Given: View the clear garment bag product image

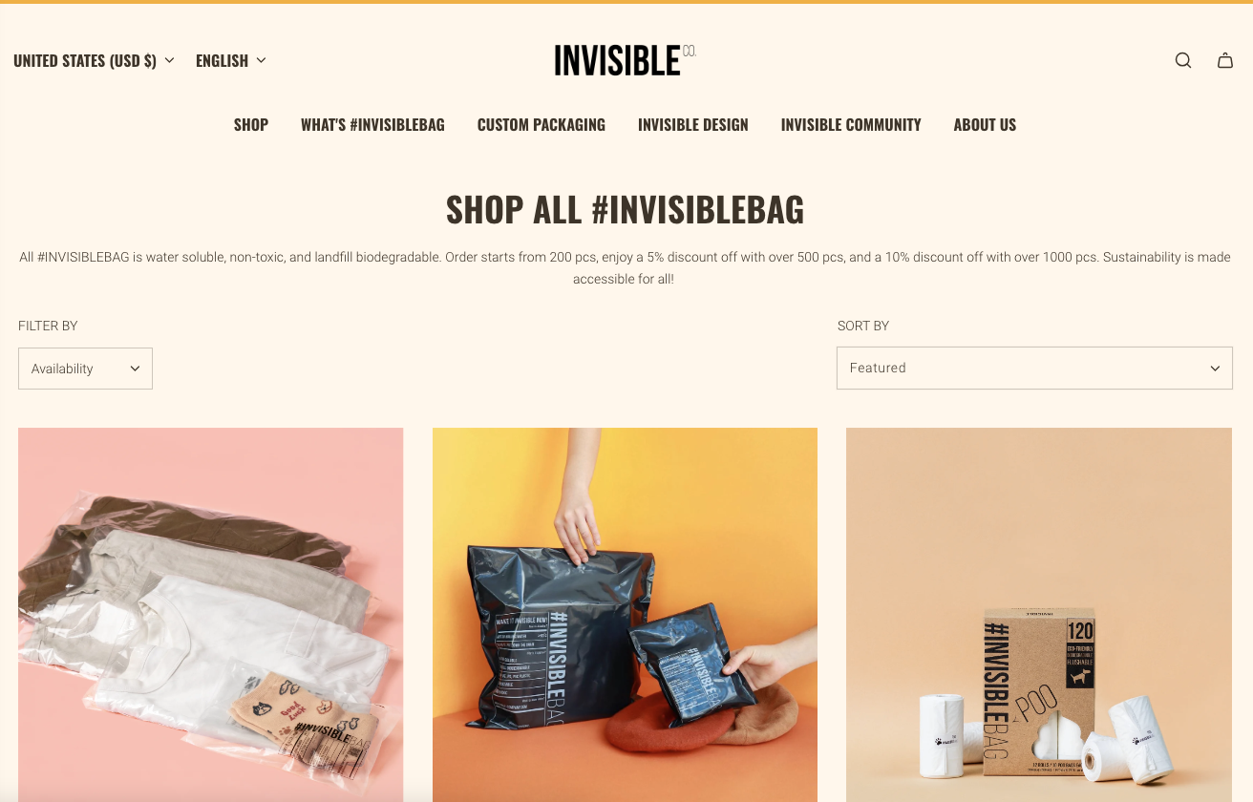Looking at the screenshot, I should [210, 615].
